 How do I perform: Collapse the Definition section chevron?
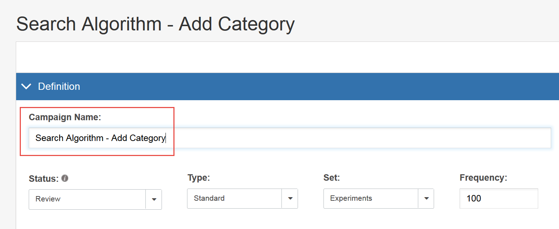pyautogui.click(x=26, y=87)
